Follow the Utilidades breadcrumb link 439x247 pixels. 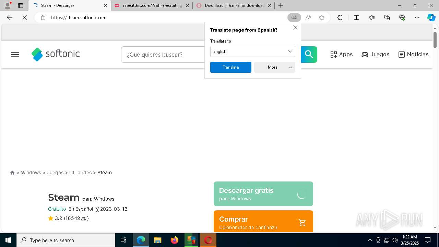pos(80,173)
